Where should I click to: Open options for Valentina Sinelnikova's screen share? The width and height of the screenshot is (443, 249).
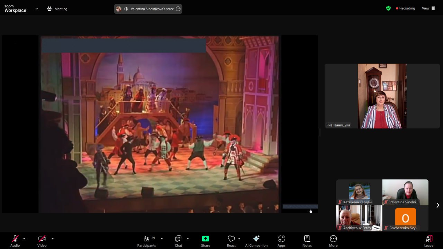coord(178,9)
